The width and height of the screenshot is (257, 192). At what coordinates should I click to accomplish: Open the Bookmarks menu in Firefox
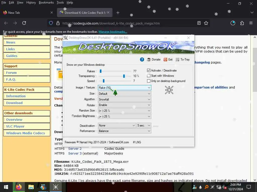(x=46, y=2)
